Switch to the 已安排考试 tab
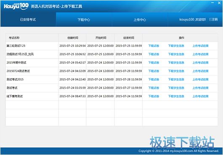The width and height of the screenshot is (223, 155). pyautogui.click(x=28, y=19)
